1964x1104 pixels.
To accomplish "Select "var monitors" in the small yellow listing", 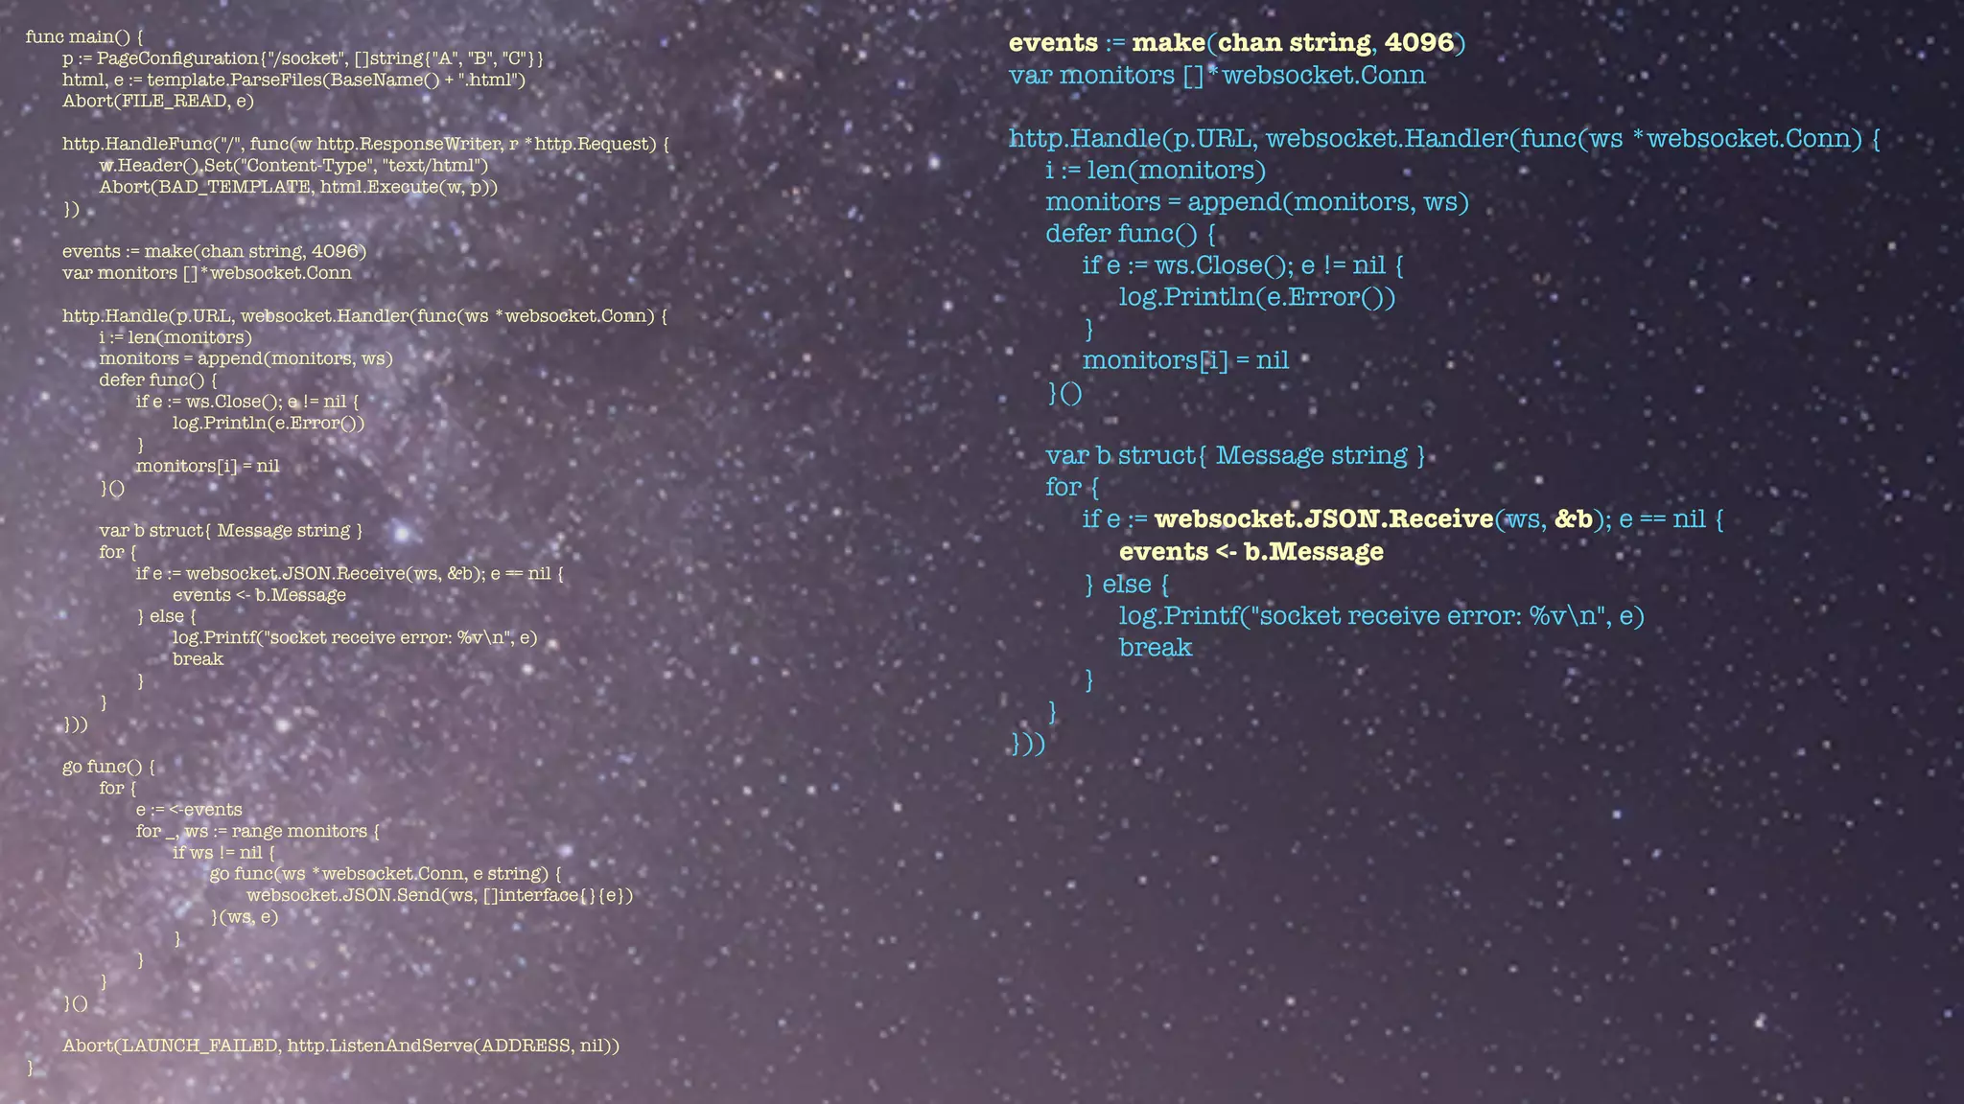I will tap(207, 272).
